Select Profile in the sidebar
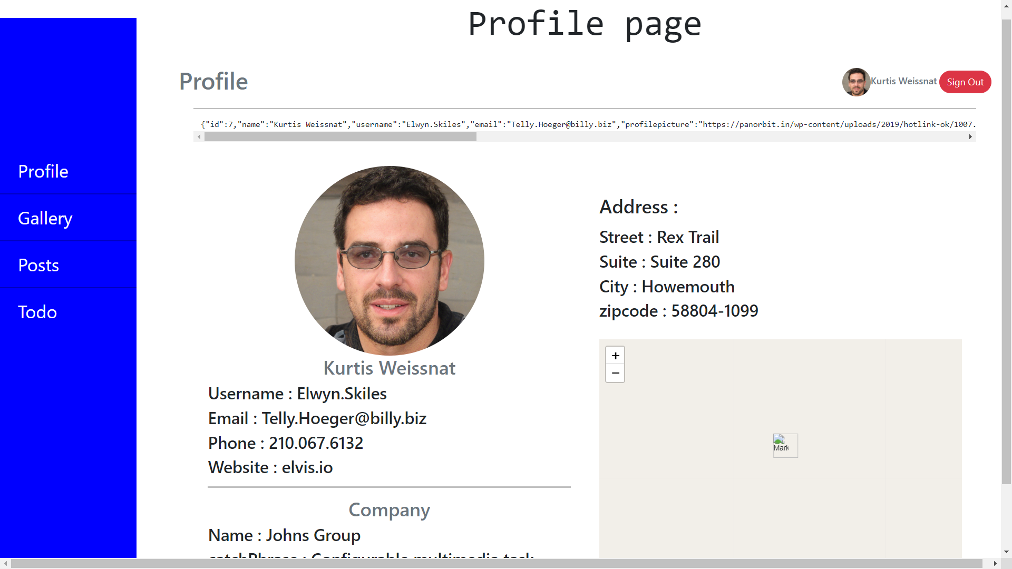The image size is (1012, 569). [43, 171]
